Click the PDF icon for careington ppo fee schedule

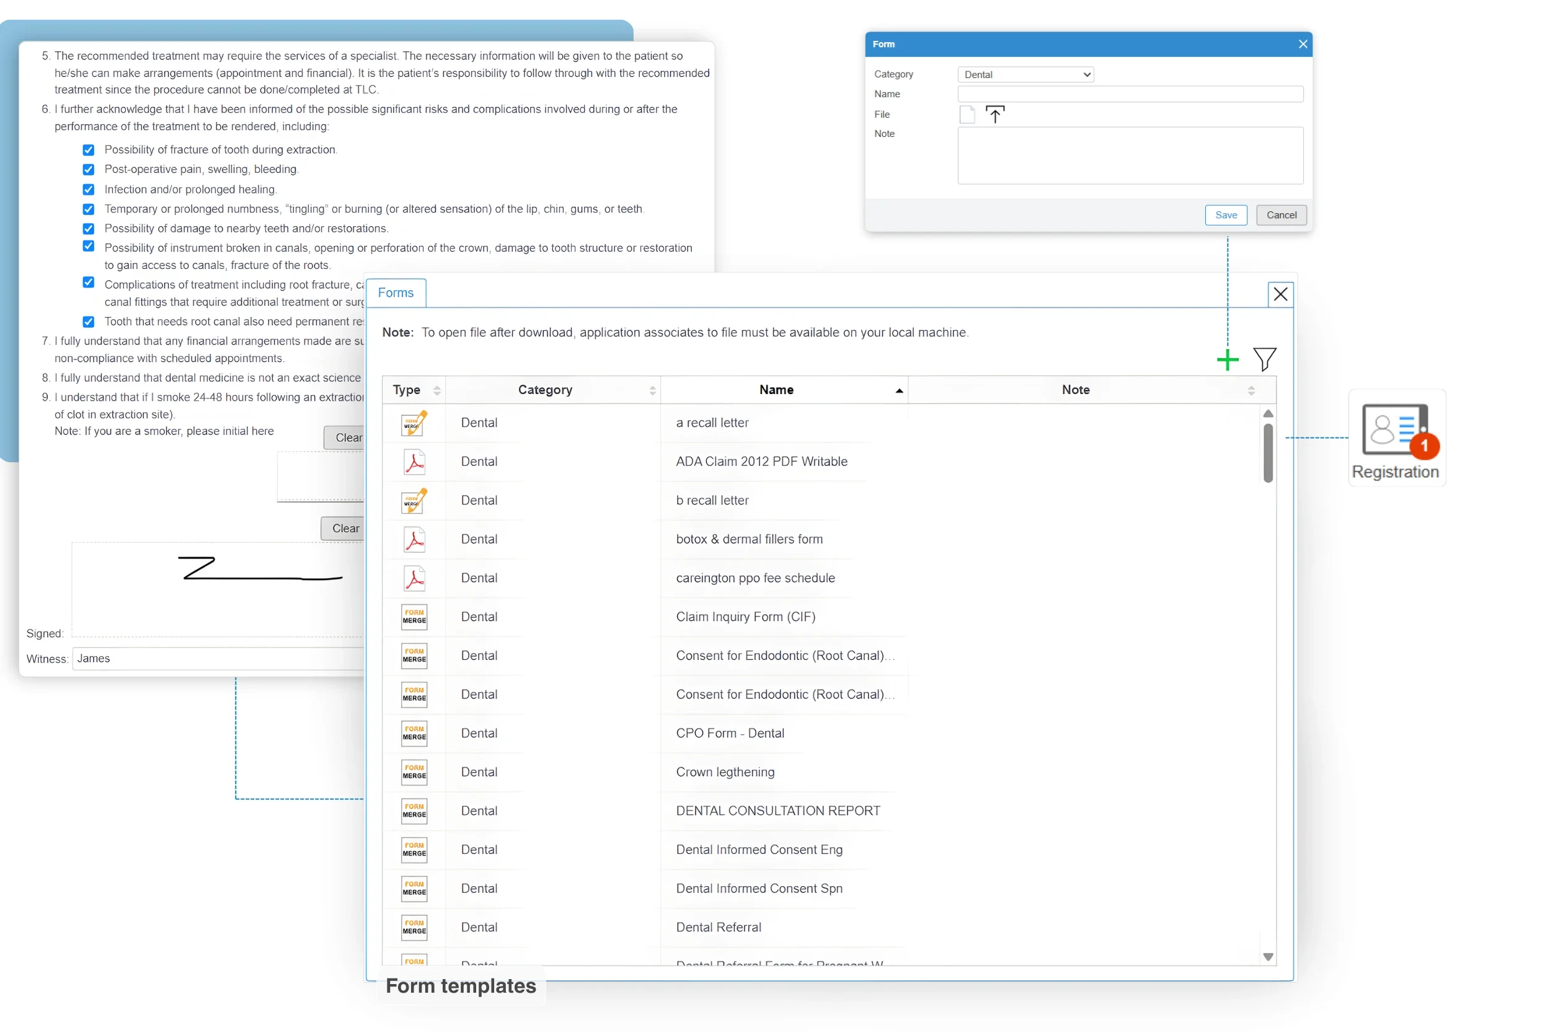[413, 578]
